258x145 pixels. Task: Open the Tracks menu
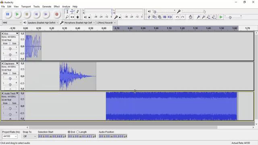(36, 6)
